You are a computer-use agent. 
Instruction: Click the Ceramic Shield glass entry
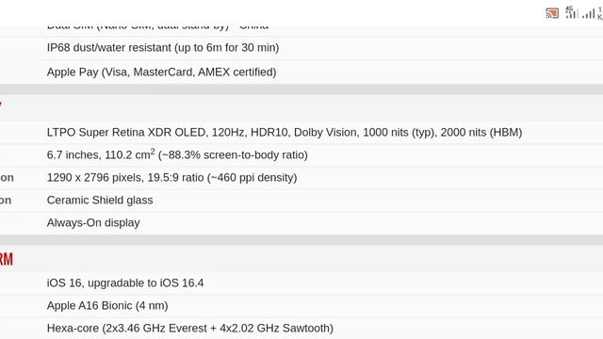point(100,201)
